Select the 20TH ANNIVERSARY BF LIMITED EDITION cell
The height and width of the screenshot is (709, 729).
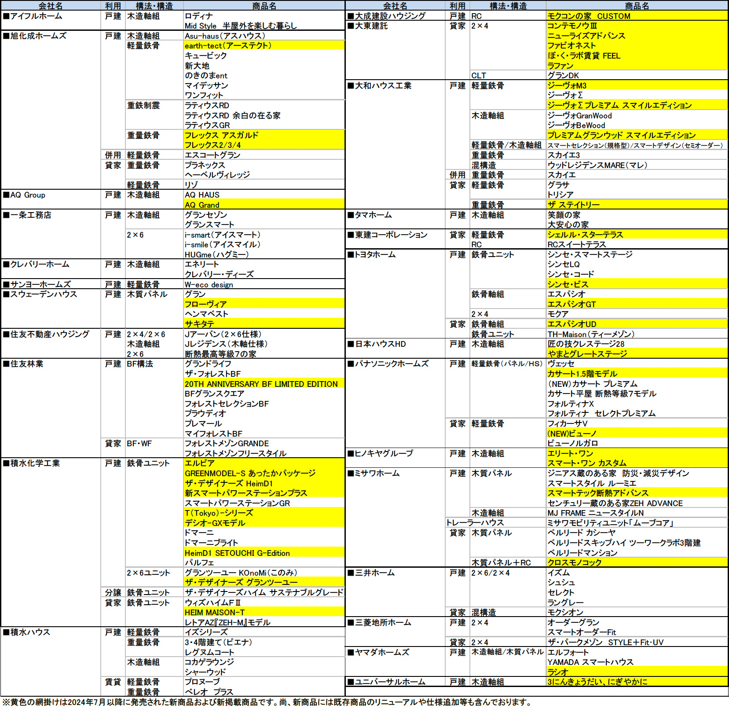pos(263,384)
